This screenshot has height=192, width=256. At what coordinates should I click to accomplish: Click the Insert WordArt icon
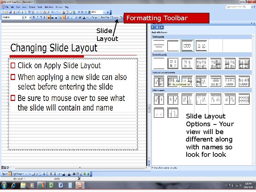[x=44, y=174]
